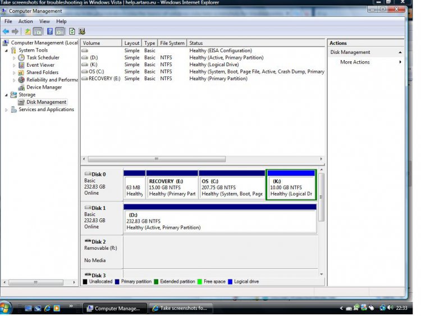This screenshot has height=316, width=421.
Task: Click Computer Management taskbar button
Action: [x=115, y=309]
